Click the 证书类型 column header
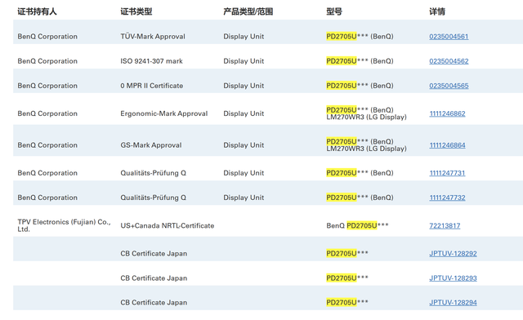 point(136,11)
